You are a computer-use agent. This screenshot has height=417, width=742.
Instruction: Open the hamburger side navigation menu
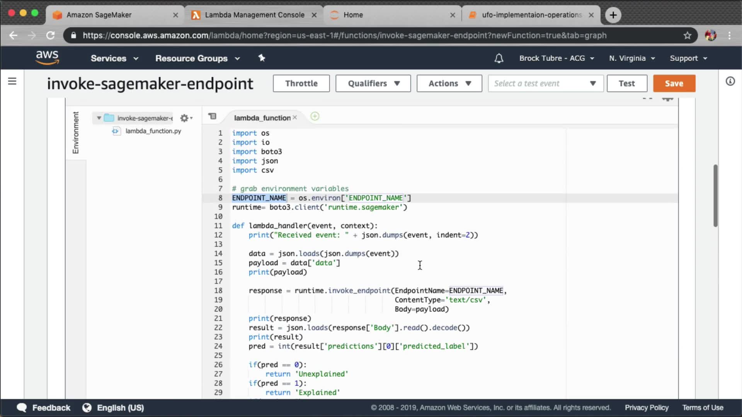point(12,81)
